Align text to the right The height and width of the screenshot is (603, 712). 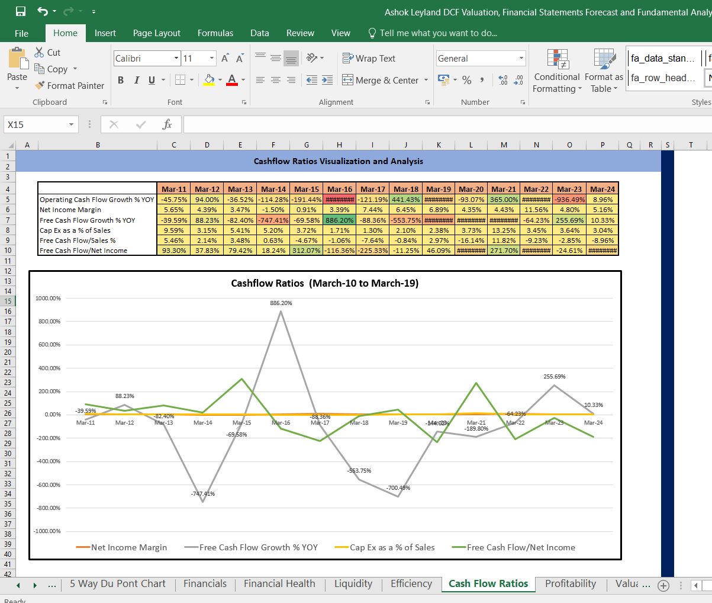[x=291, y=80]
